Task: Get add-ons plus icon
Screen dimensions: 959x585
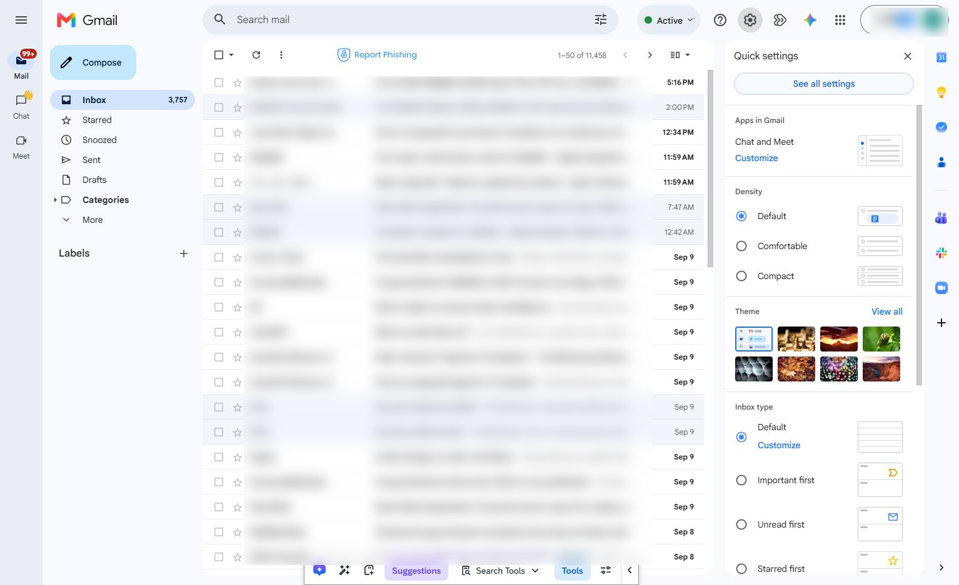Action: (x=941, y=323)
